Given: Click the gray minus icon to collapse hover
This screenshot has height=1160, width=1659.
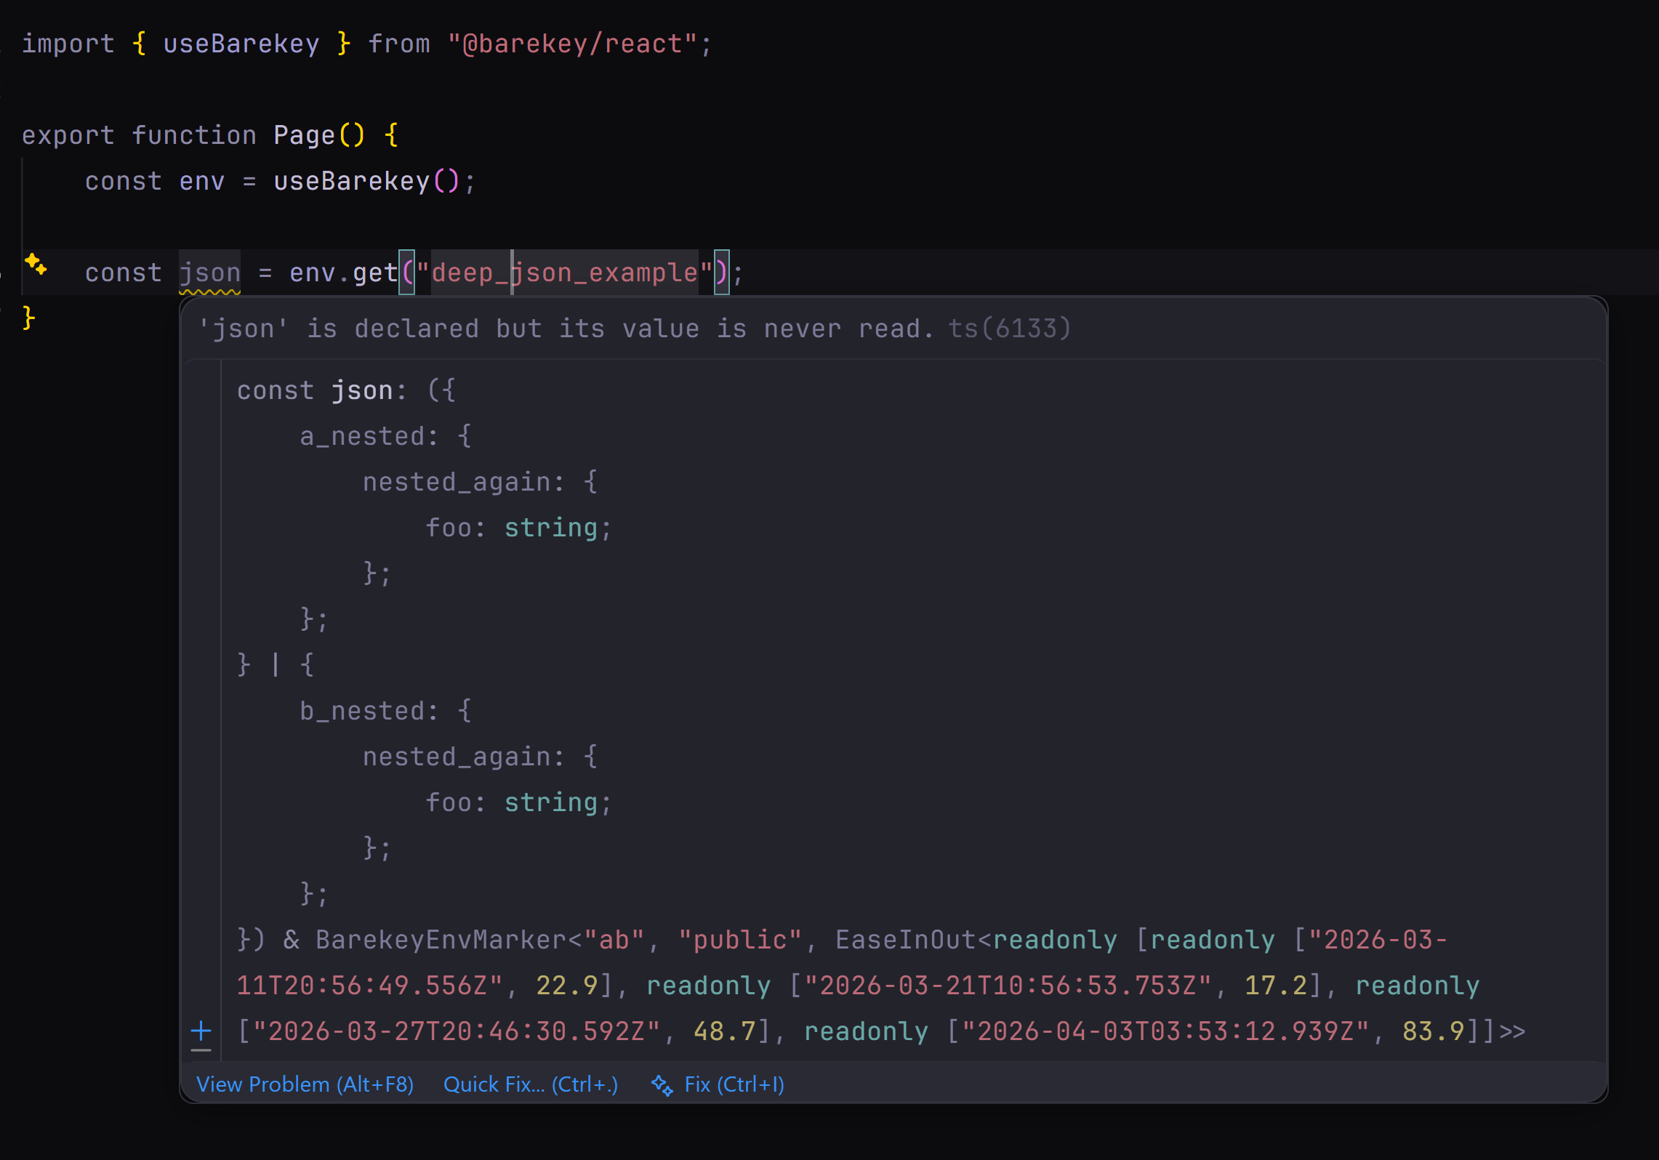Looking at the screenshot, I should [x=201, y=1050].
